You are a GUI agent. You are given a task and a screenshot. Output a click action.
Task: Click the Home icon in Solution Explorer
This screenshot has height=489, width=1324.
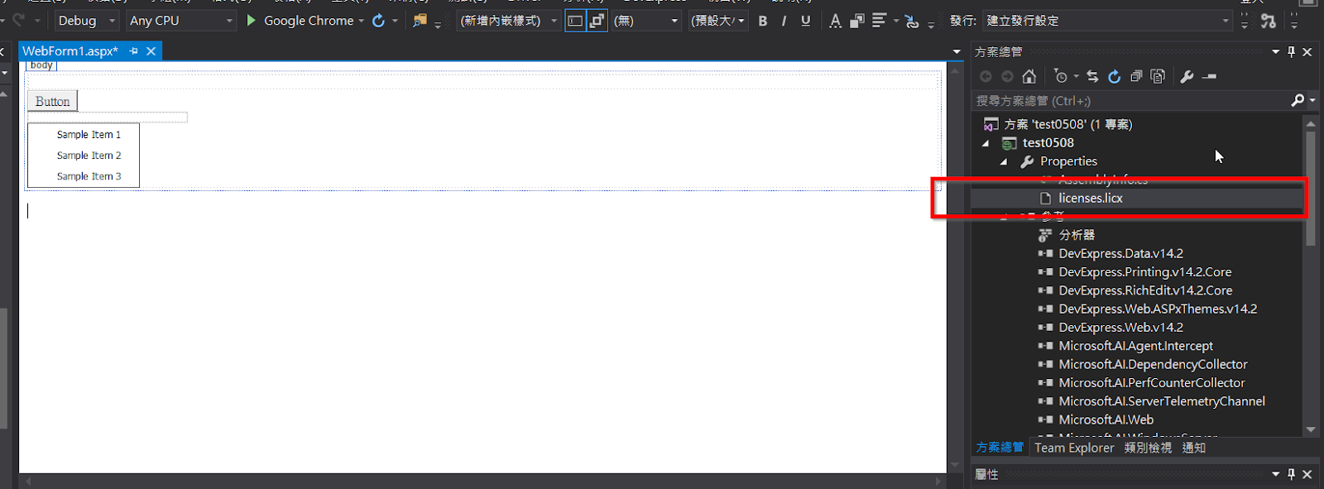click(x=1029, y=76)
